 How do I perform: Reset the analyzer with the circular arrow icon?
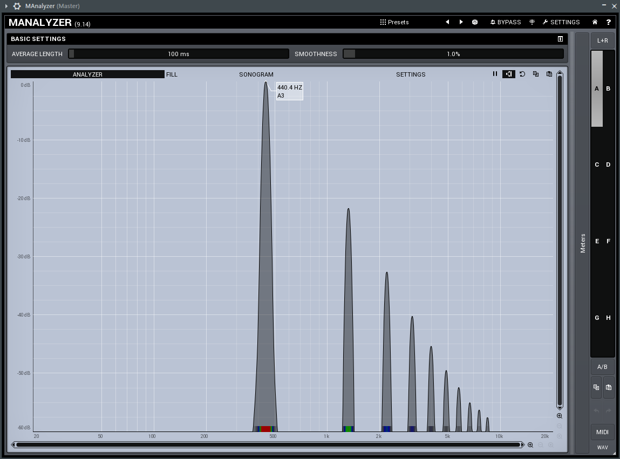pyautogui.click(x=522, y=74)
